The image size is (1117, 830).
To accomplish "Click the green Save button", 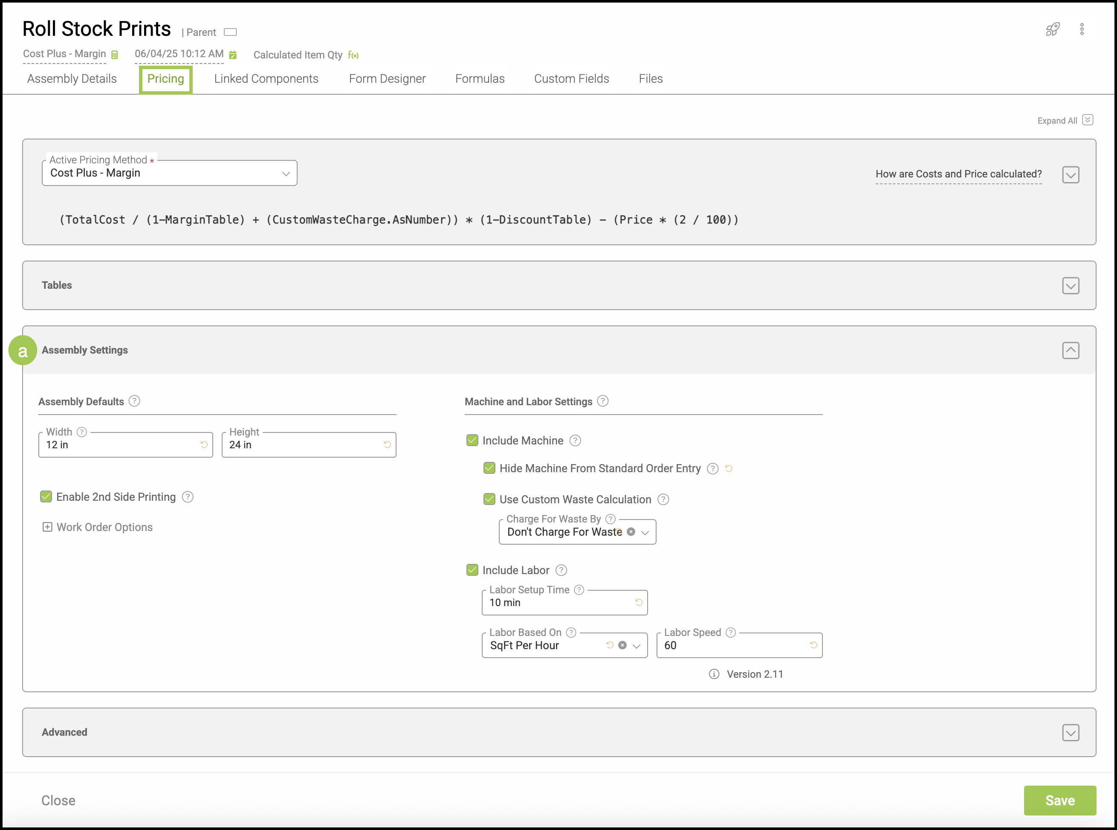I will 1059,800.
